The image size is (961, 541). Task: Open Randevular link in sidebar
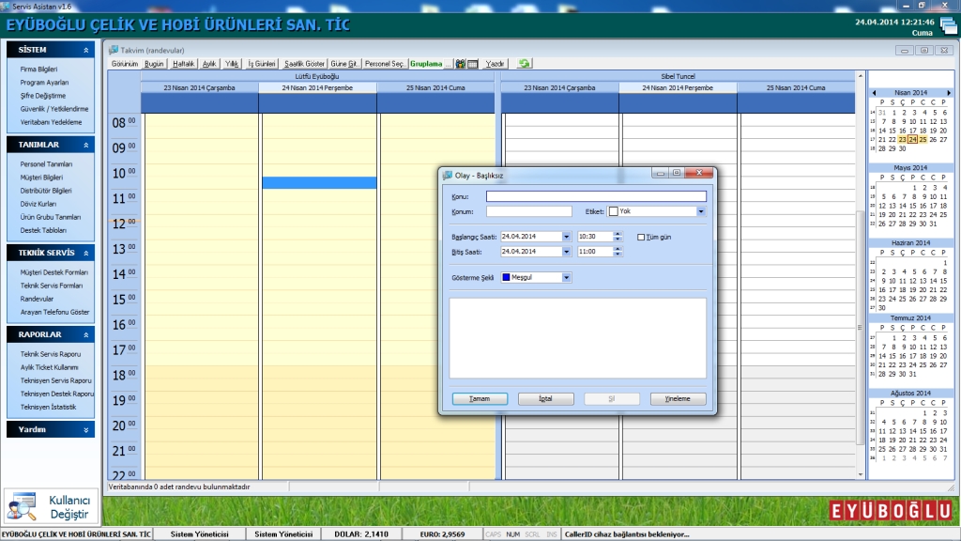[x=37, y=300]
